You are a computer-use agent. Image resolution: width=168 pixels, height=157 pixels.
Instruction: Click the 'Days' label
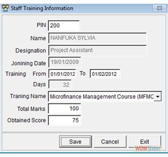pyautogui.click(x=40, y=84)
